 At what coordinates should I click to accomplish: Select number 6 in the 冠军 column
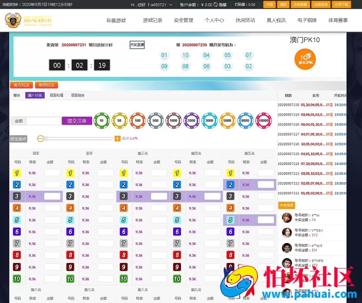(x=17, y=231)
